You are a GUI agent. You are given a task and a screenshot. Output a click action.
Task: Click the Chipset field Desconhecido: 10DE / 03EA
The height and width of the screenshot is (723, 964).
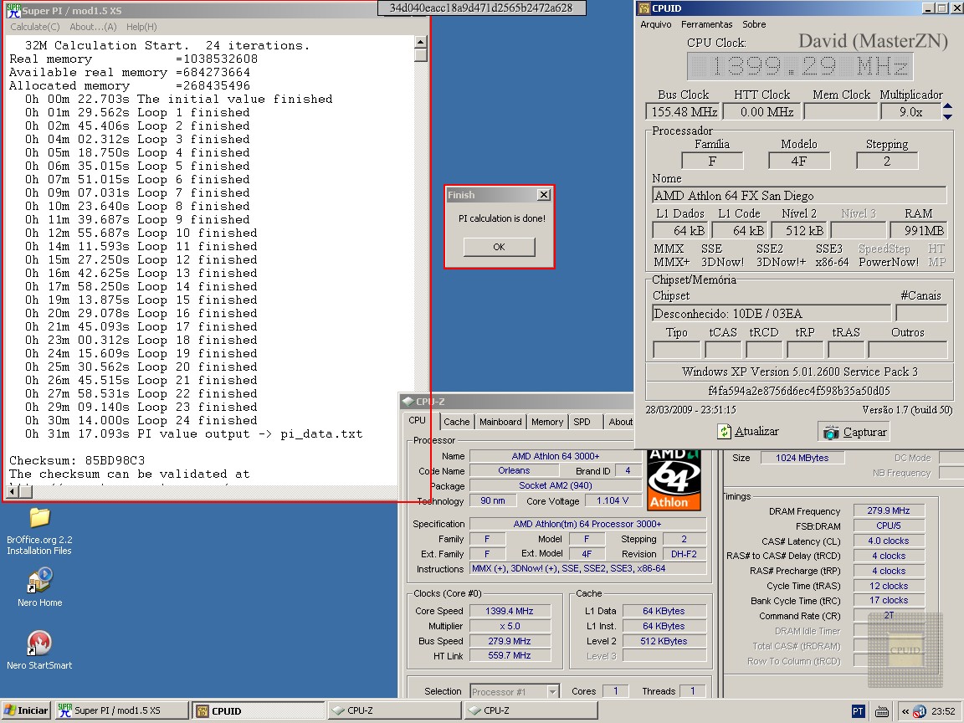click(771, 314)
